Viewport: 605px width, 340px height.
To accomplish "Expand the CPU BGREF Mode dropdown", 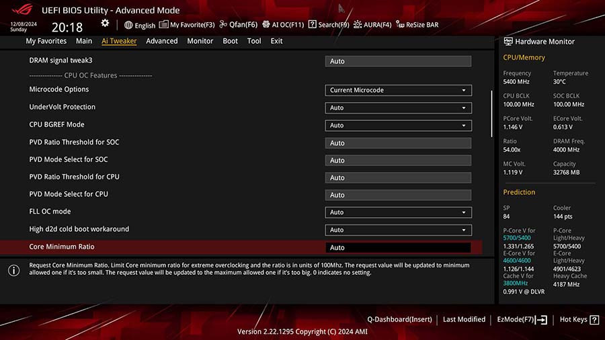I will point(398,126).
